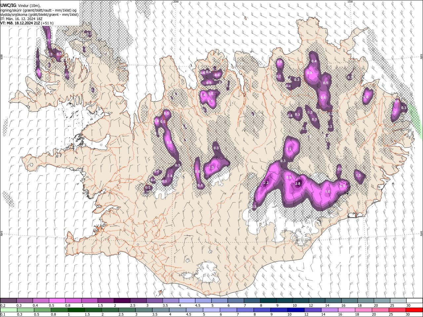Click the 1.2 snowfall value on the map
This screenshot has width=423, height=317.
(289, 149)
